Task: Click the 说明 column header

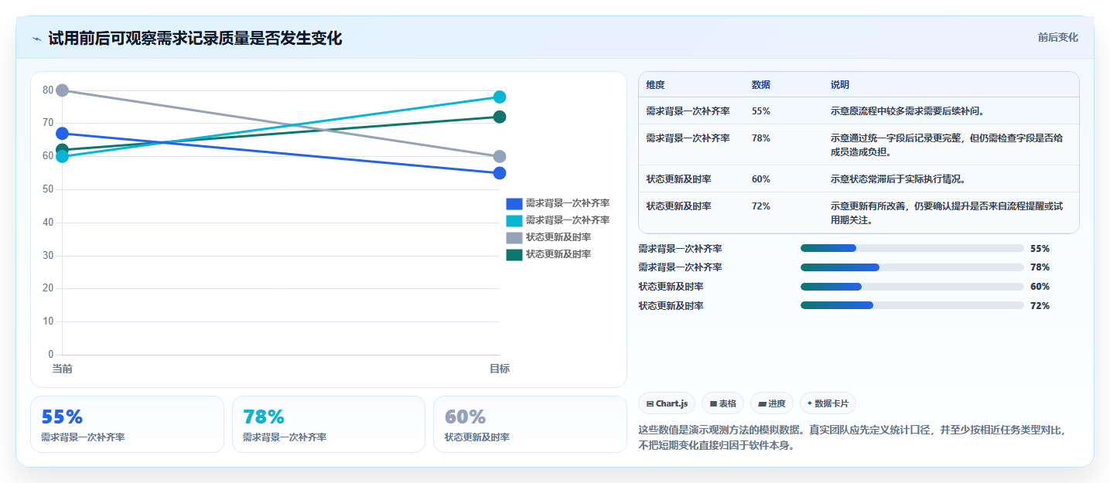Action: [x=840, y=84]
